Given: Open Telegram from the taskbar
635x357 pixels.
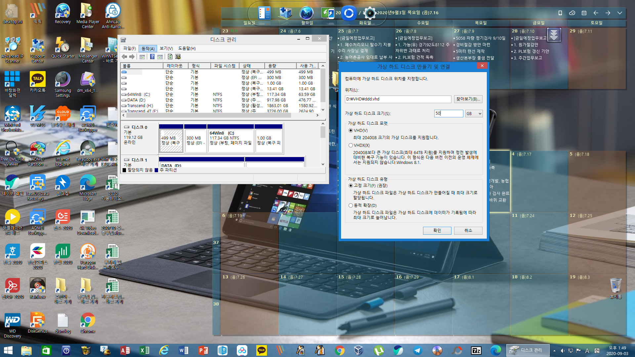Looking at the screenshot, I should tap(418, 350).
